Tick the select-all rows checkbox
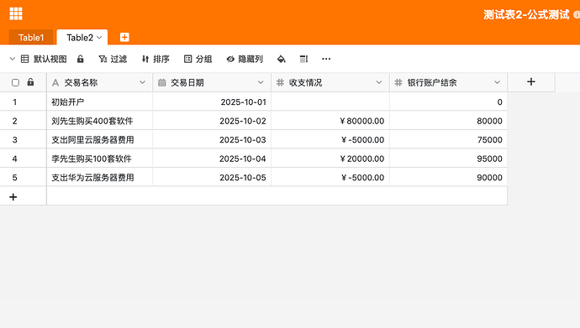 (15, 83)
